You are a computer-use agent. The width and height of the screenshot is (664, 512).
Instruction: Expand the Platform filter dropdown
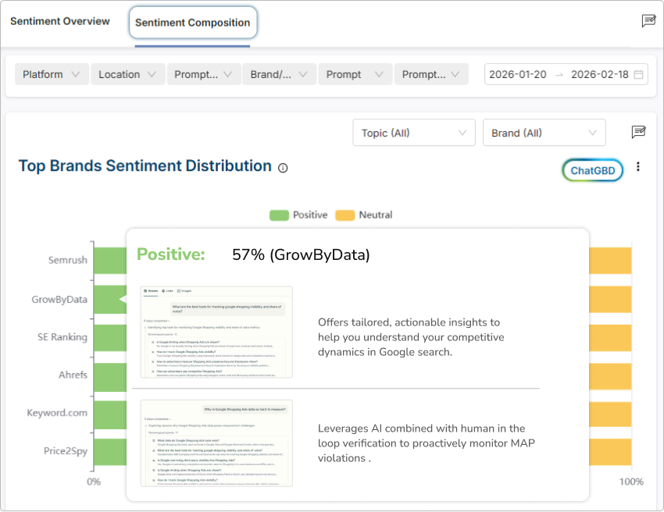tap(52, 75)
